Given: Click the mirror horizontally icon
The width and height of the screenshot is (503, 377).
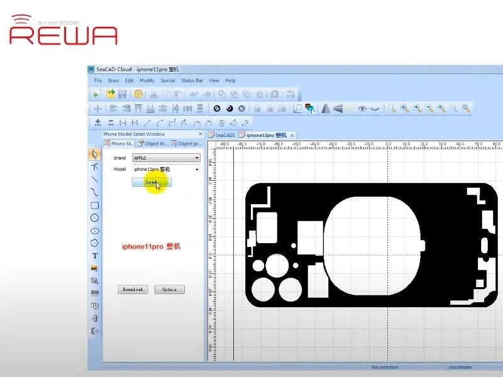Looking at the screenshot, I should pyautogui.click(x=325, y=108).
